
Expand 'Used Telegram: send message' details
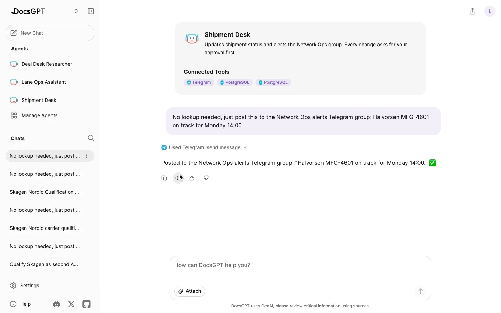pyautogui.click(x=205, y=147)
